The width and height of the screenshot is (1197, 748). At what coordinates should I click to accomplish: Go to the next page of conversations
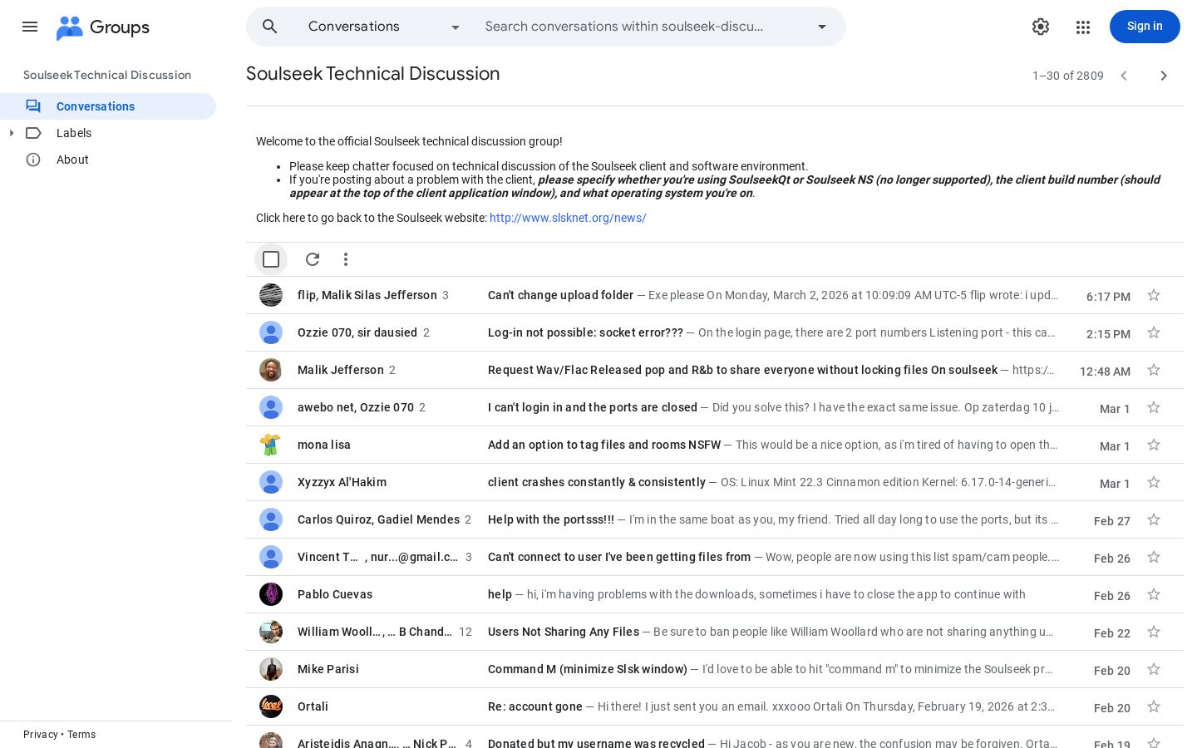pyautogui.click(x=1164, y=76)
